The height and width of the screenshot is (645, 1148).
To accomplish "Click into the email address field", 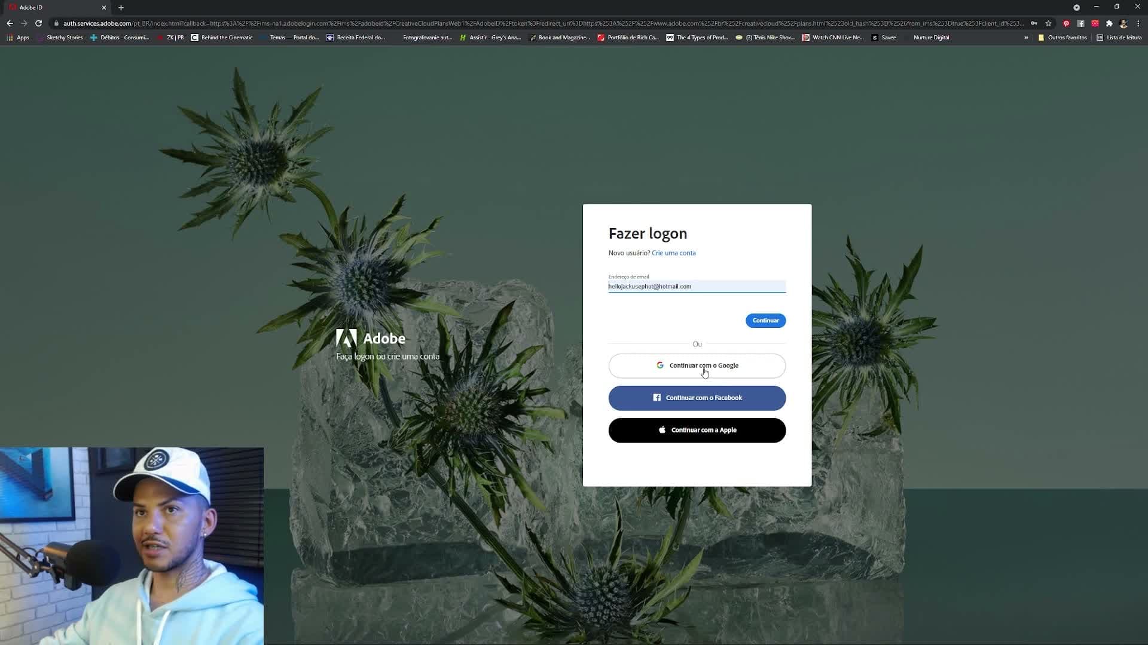I will (x=697, y=287).
